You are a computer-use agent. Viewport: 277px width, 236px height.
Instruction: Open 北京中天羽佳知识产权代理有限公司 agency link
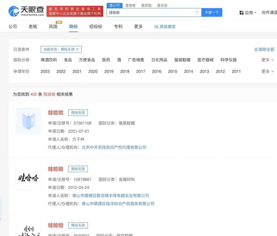(114, 147)
